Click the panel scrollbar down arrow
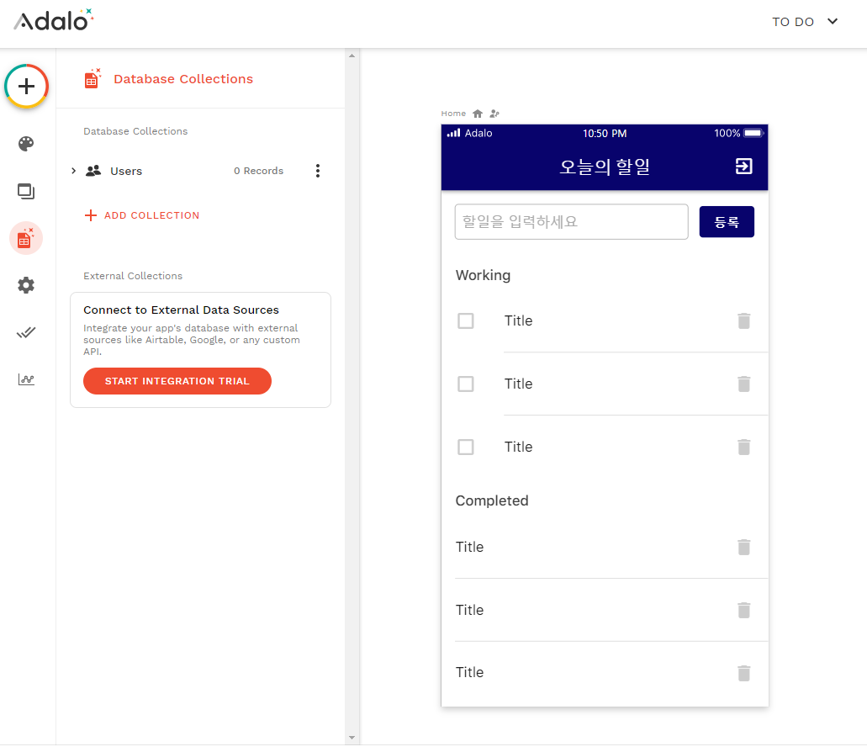 click(x=352, y=738)
